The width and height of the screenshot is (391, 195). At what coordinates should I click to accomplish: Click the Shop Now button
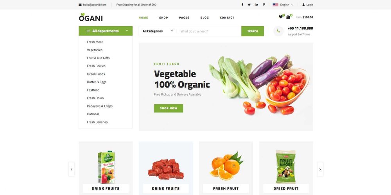[x=169, y=108]
